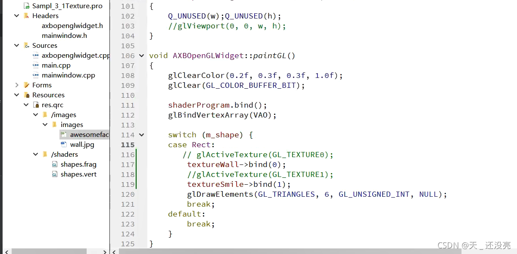The image size is (517, 254).
Task: Click the axbopenglwidget.cpp file icon
Action: (36, 56)
